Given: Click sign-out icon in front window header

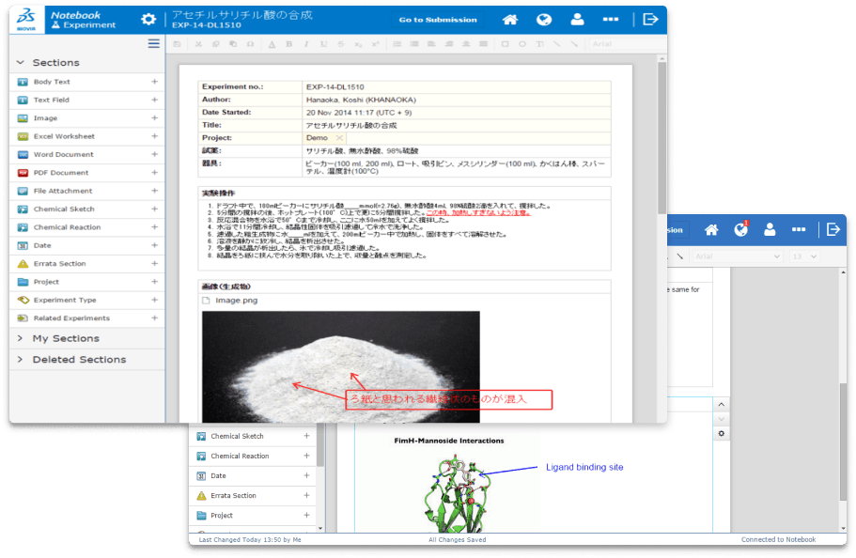Looking at the screenshot, I should click(650, 20).
